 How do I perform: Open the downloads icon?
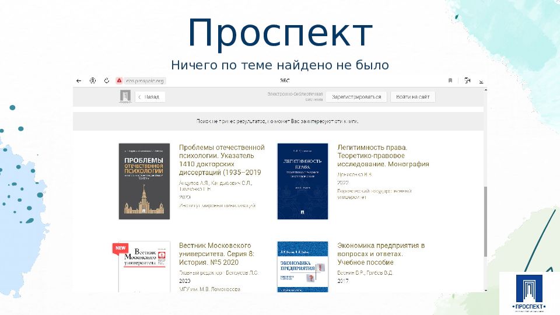coord(481,82)
